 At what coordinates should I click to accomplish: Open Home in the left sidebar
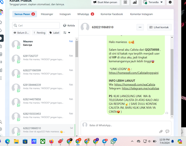pyautogui.click(x=1, y=22)
